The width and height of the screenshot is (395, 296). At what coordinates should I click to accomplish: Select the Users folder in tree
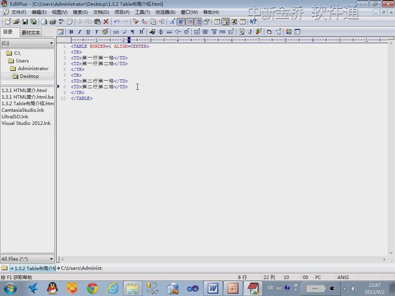coord(22,61)
